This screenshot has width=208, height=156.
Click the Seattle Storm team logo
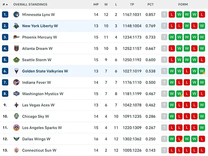coord(16,60)
